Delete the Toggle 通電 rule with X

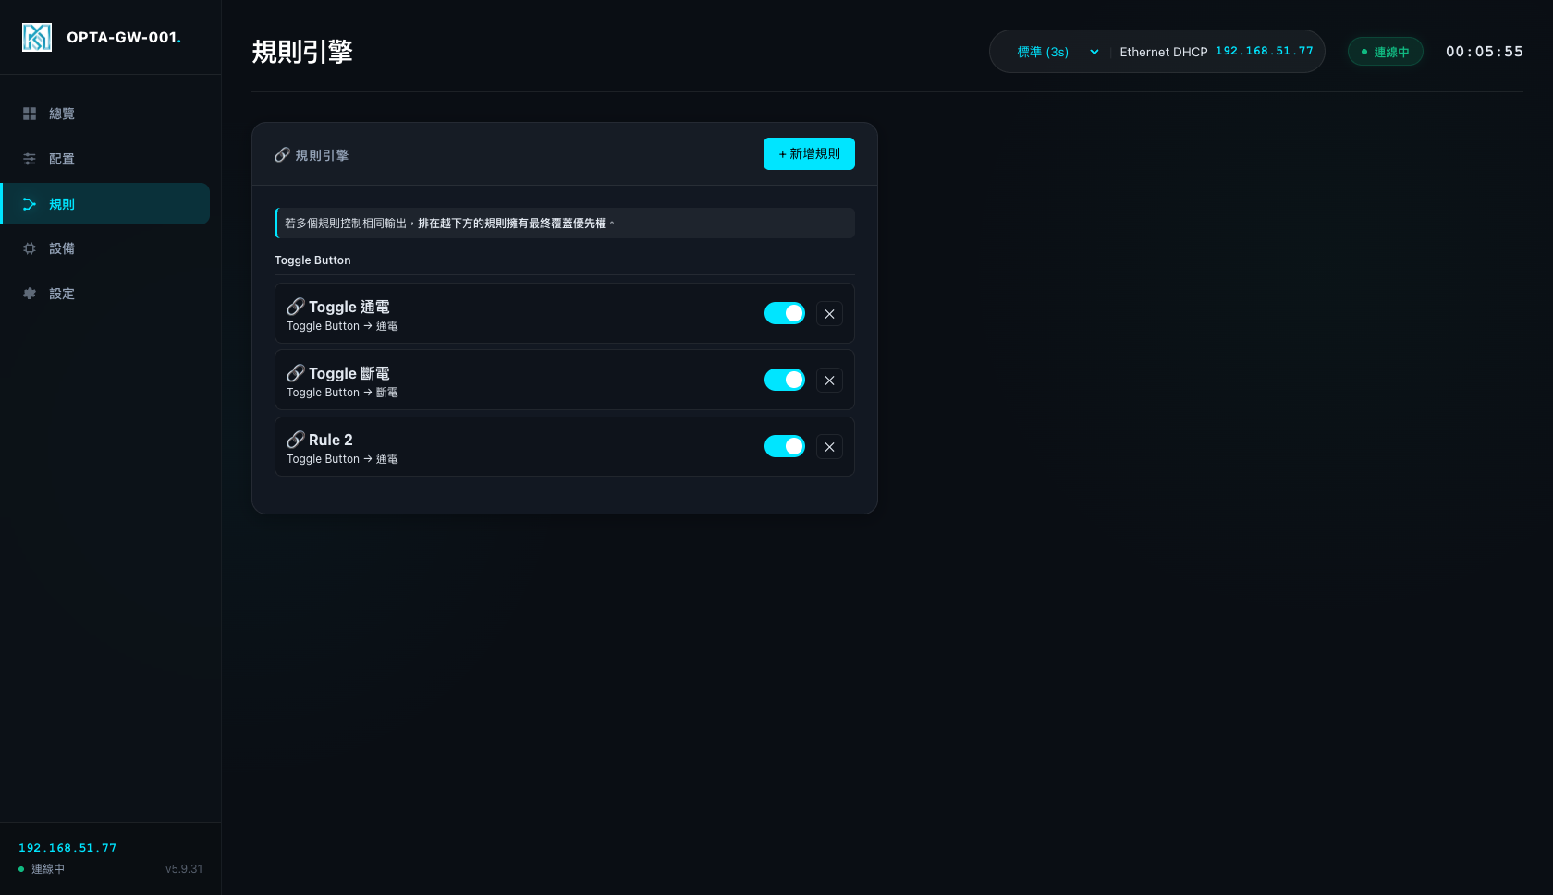point(829,314)
